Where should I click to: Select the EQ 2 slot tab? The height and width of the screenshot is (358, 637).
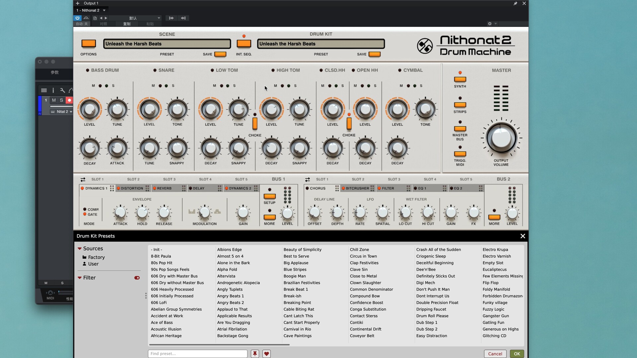pos(466,188)
